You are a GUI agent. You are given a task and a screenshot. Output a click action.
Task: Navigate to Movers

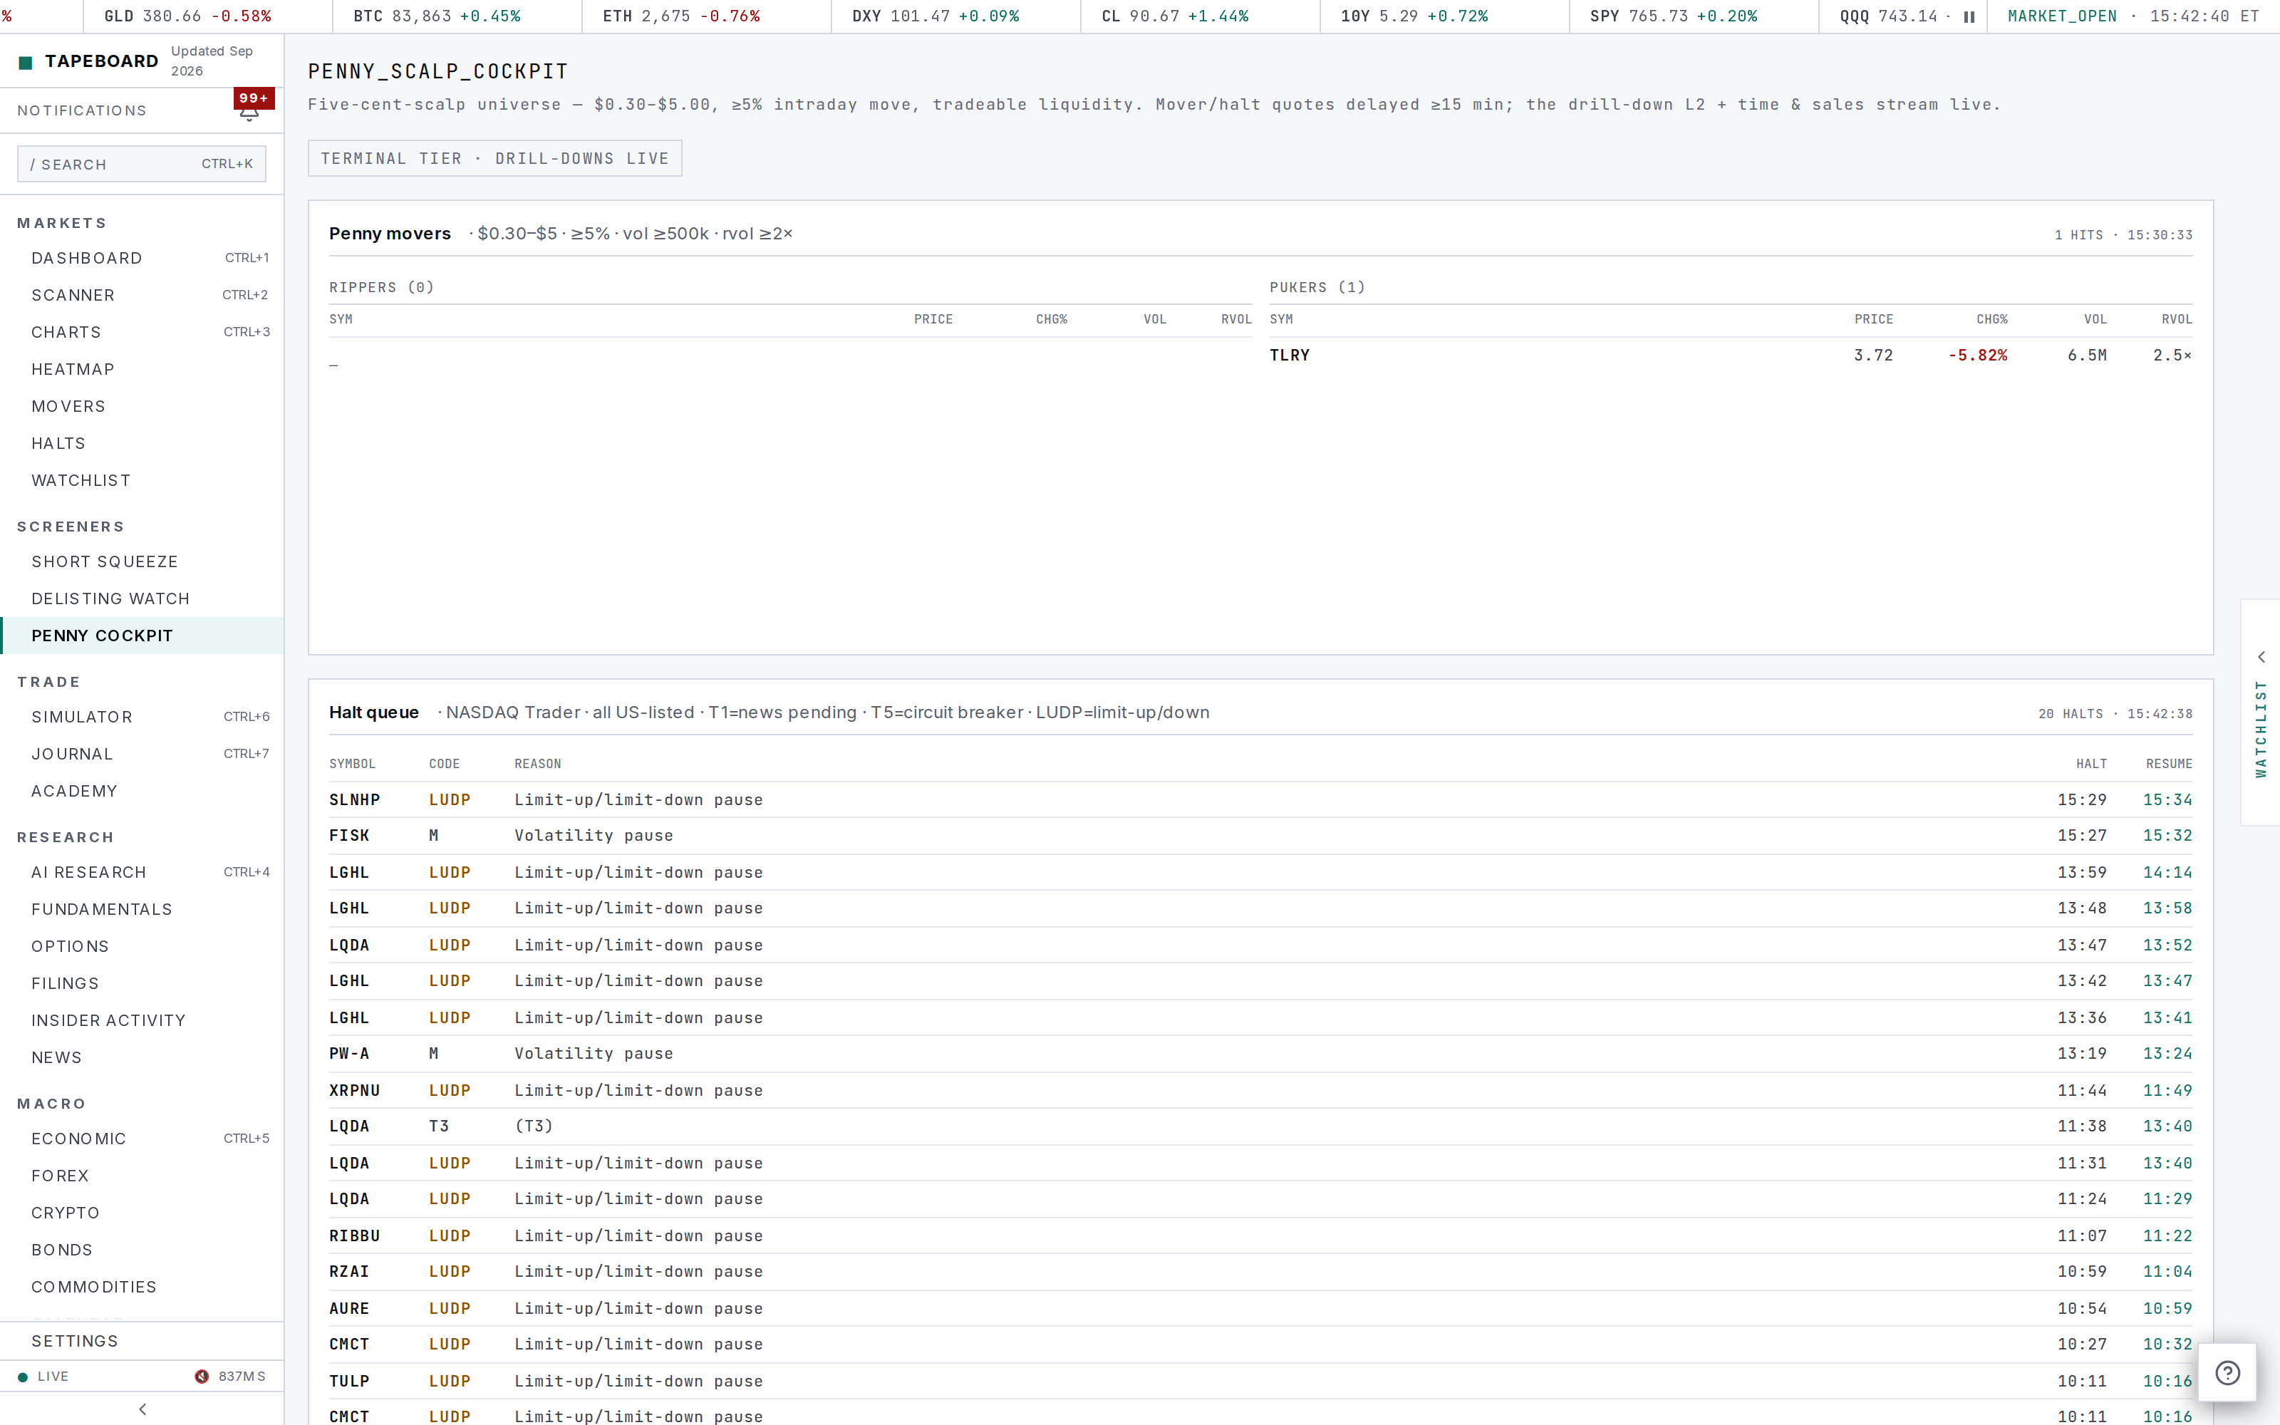(142, 406)
